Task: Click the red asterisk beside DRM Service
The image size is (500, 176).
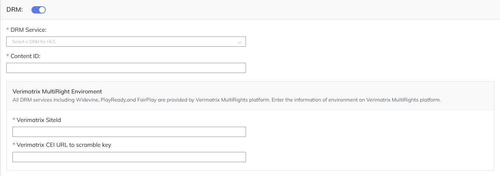Action: pos(8,30)
